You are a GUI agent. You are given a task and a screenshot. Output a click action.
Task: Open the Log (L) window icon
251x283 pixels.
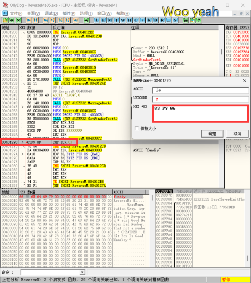click(x=97, y=20)
